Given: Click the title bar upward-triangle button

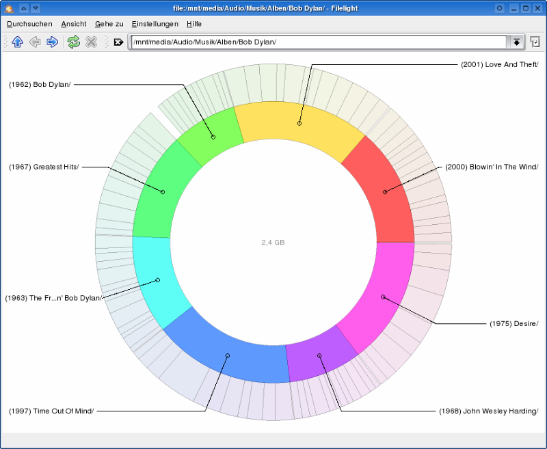Looking at the screenshot, I should pyautogui.click(x=24, y=8).
